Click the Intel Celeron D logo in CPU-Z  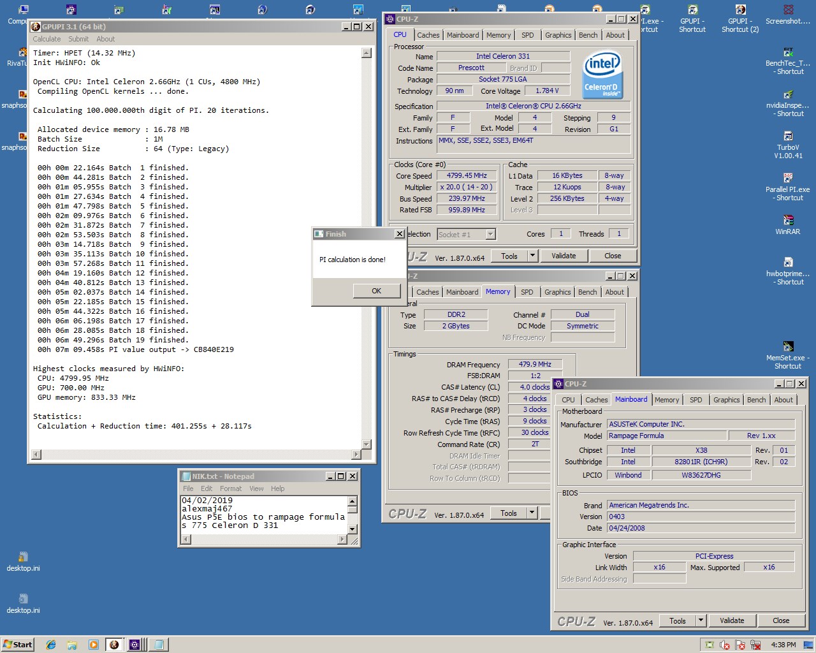click(x=602, y=75)
